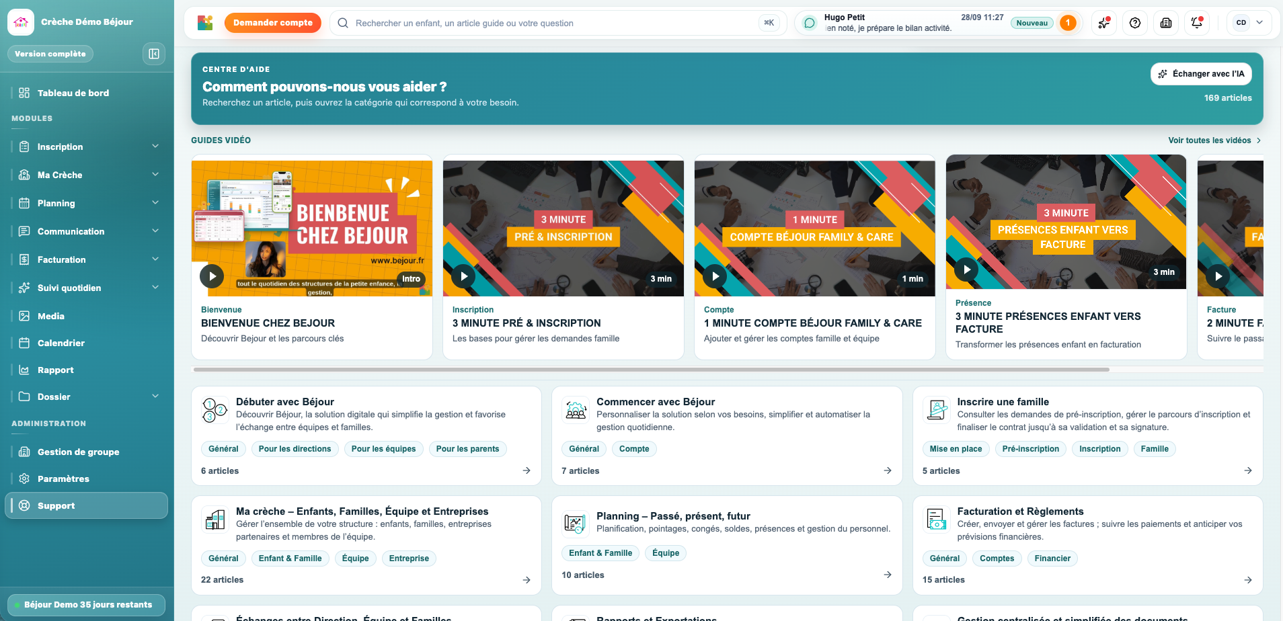Open Calendrier in the sidebar
The width and height of the screenshot is (1283, 621).
click(x=87, y=343)
